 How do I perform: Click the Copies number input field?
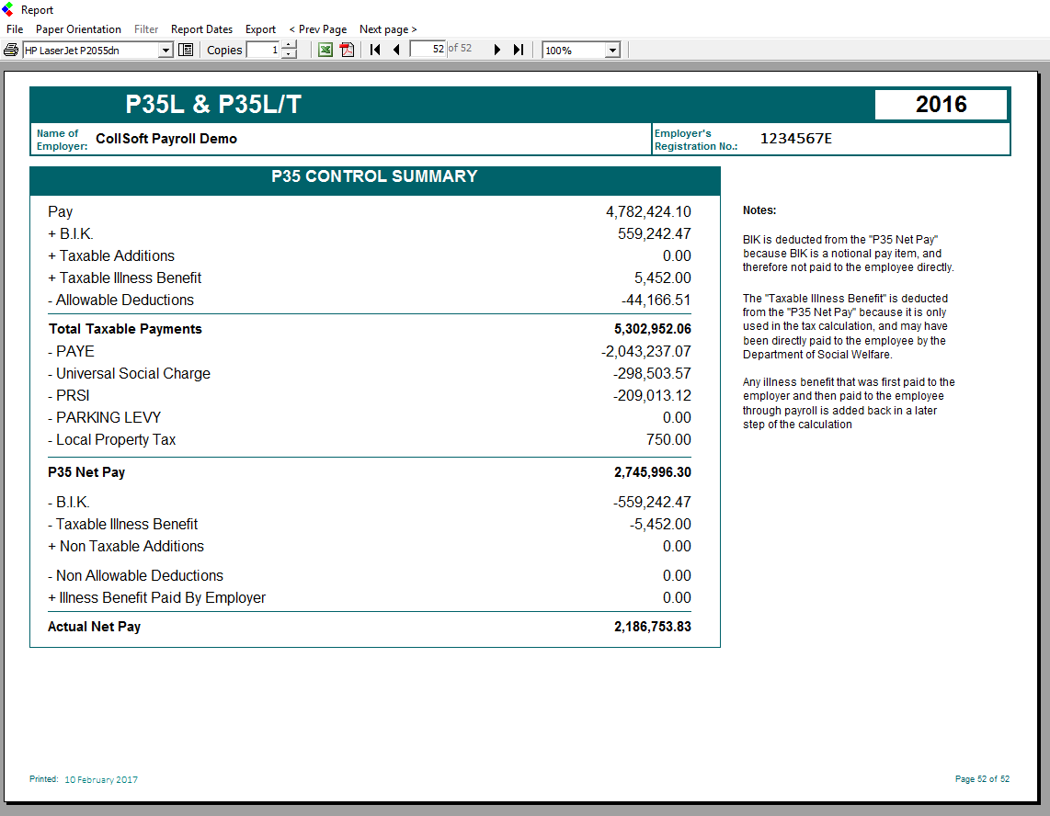pos(263,50)
